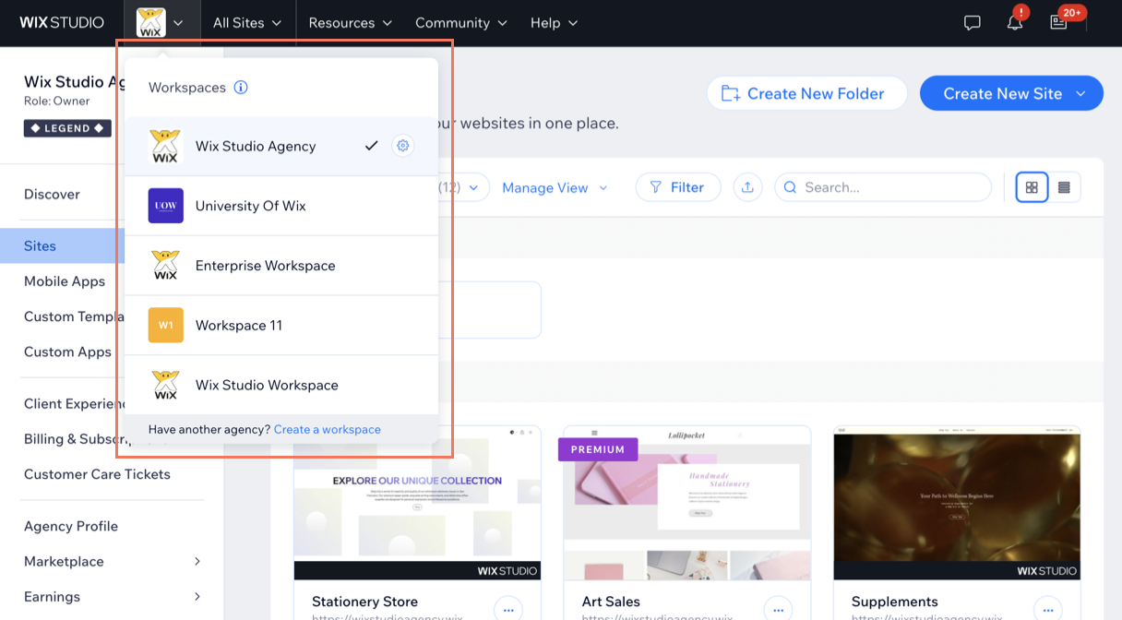Open the Manage View dropdown

(555, 188)
